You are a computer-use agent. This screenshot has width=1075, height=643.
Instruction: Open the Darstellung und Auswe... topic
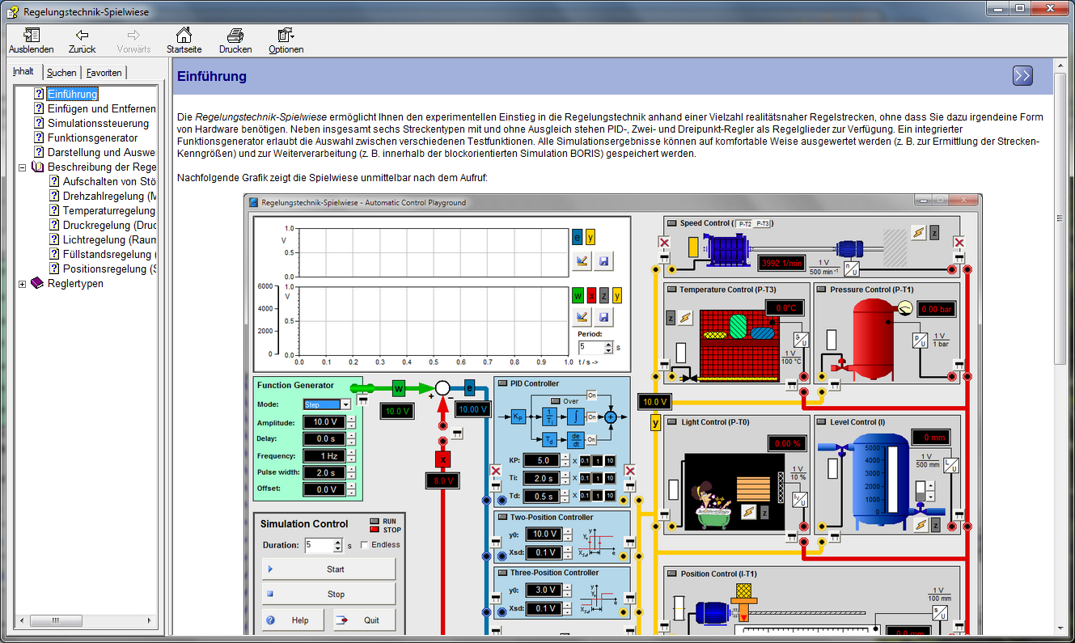(x=101, y=152)
